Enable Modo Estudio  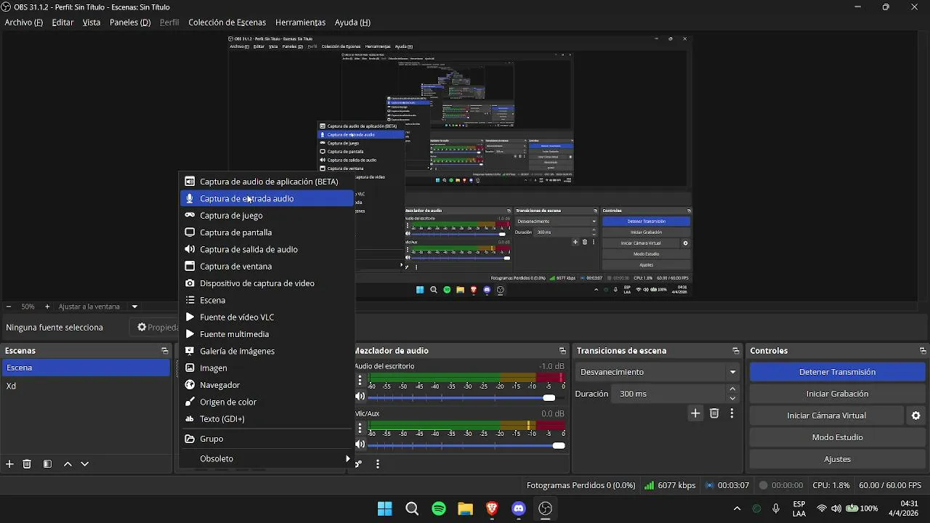837,437
